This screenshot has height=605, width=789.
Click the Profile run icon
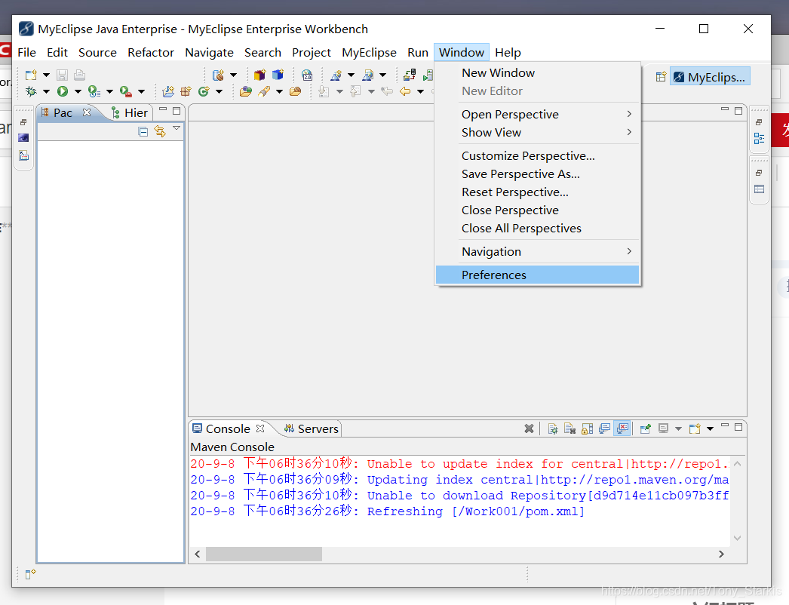[94, 91]
